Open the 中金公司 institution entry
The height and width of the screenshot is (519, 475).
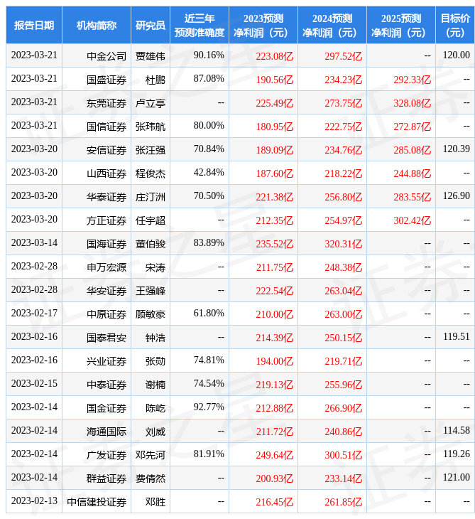click(107, 56)
